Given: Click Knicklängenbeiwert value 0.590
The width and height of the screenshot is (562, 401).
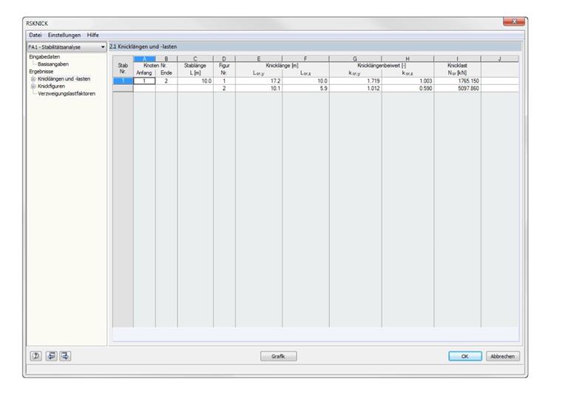Looking at the screenshot, I should click(408, 88).
